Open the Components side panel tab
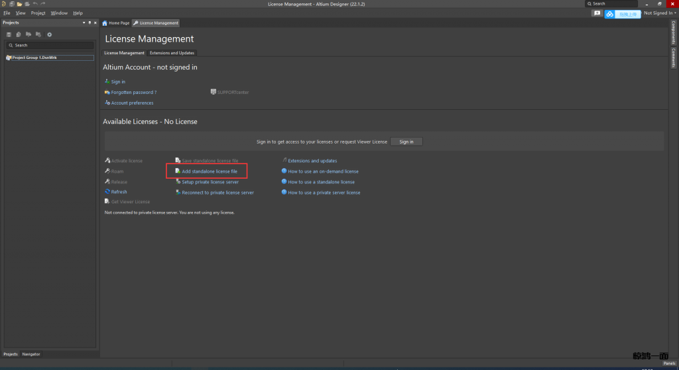Viewport: 679px width, 370px height. (x=674, y=32)
